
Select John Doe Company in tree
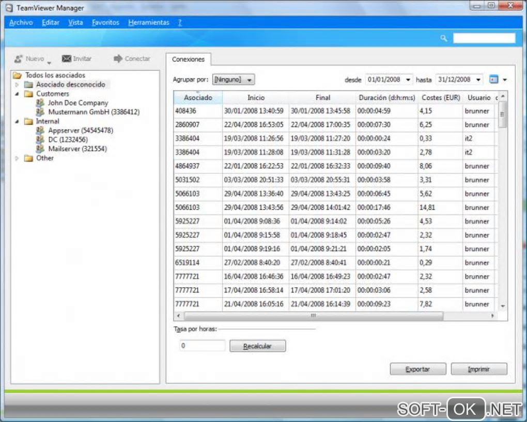[x=78, y=103]
